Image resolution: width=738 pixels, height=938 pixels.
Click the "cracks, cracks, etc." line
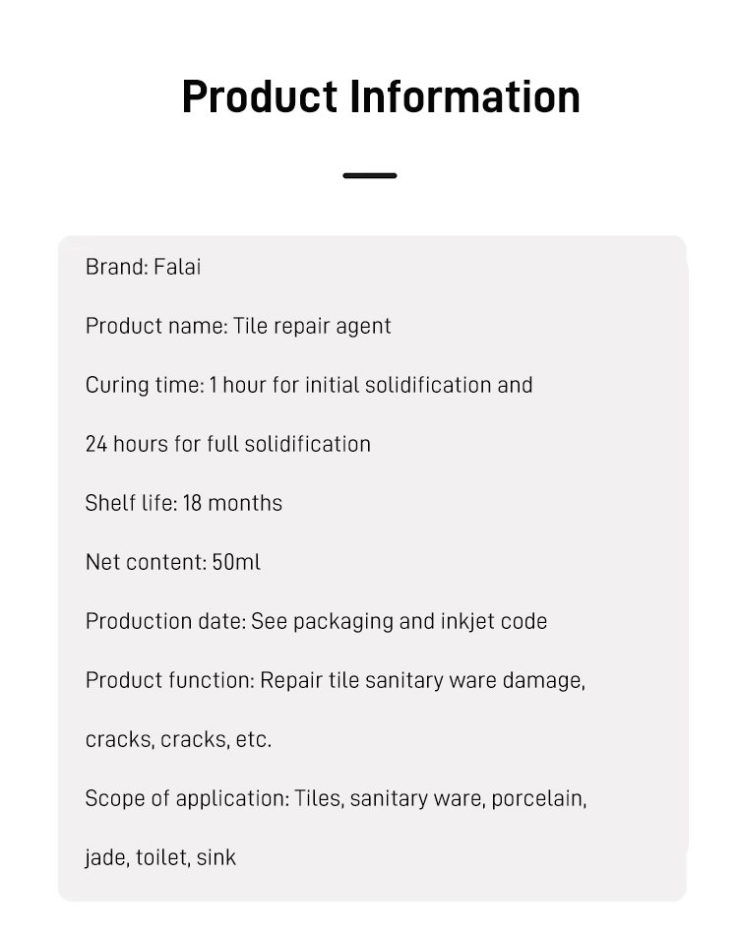[178, 739]
